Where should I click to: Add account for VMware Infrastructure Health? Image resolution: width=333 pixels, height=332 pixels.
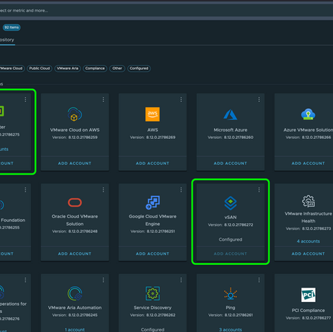click(x=308, y=254)
